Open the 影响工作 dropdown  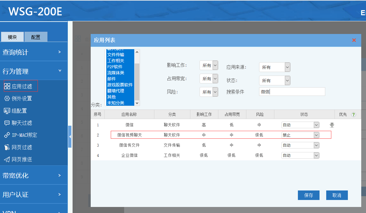point(209,65)
